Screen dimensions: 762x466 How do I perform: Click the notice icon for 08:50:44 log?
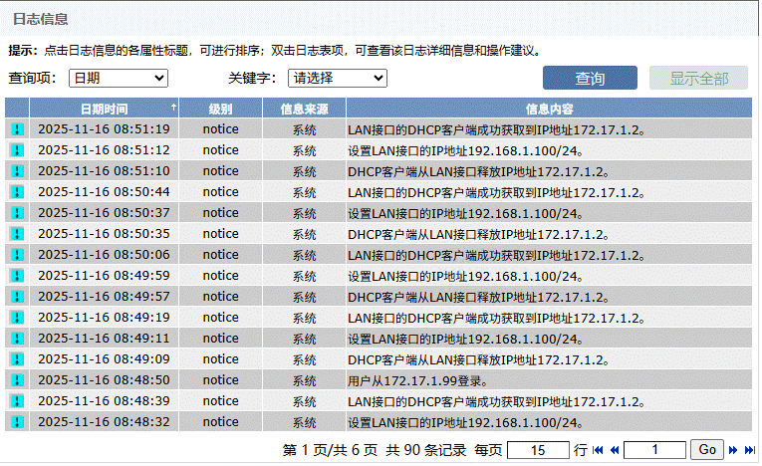point(18,192)
